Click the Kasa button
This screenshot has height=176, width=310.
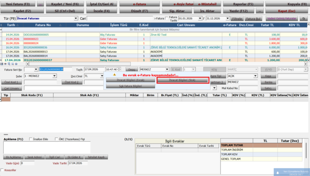268,76
